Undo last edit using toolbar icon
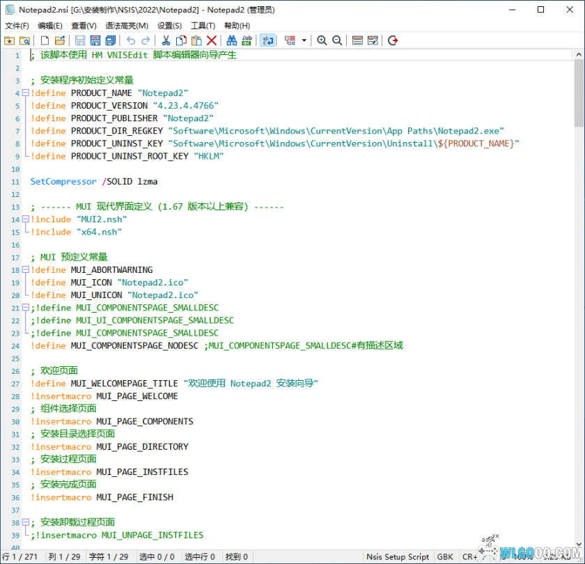The width and height of the screenshot is (585, 564). click(x=131, y=40)
